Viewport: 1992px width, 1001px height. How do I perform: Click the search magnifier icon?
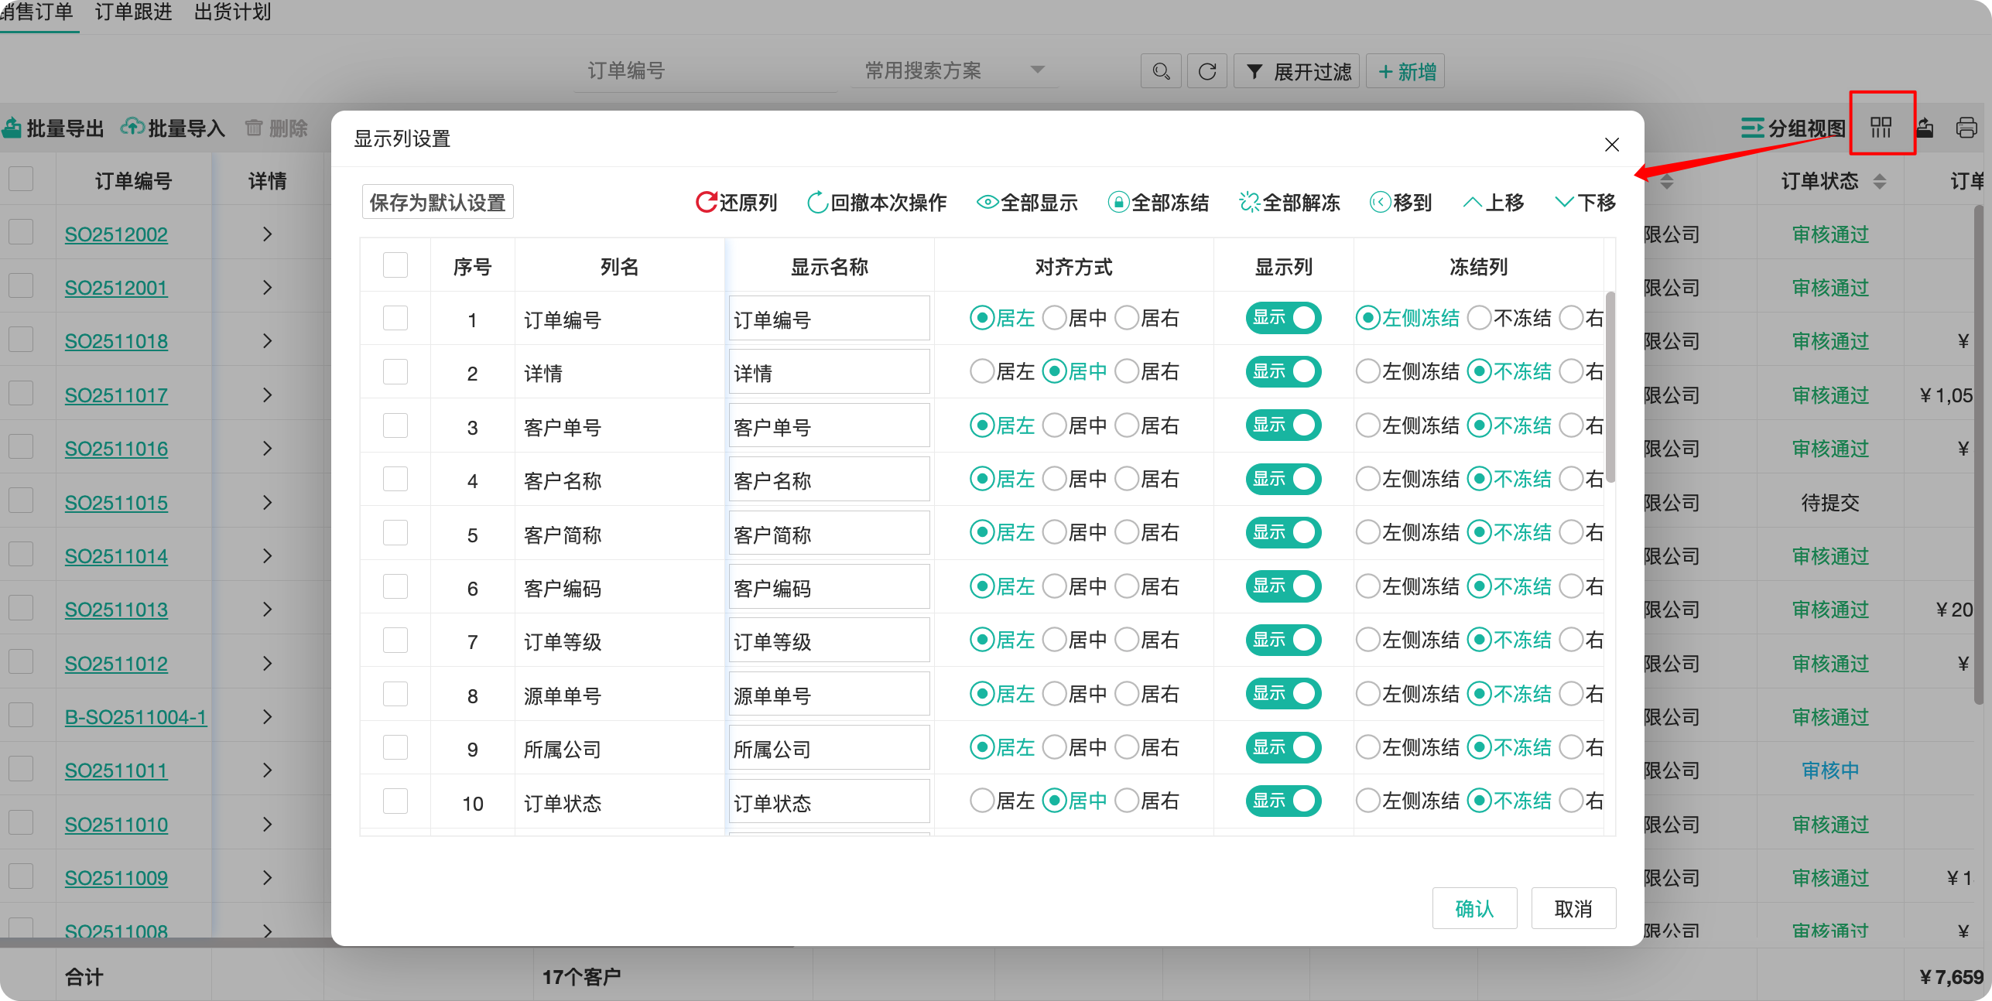pos(1160,72)
